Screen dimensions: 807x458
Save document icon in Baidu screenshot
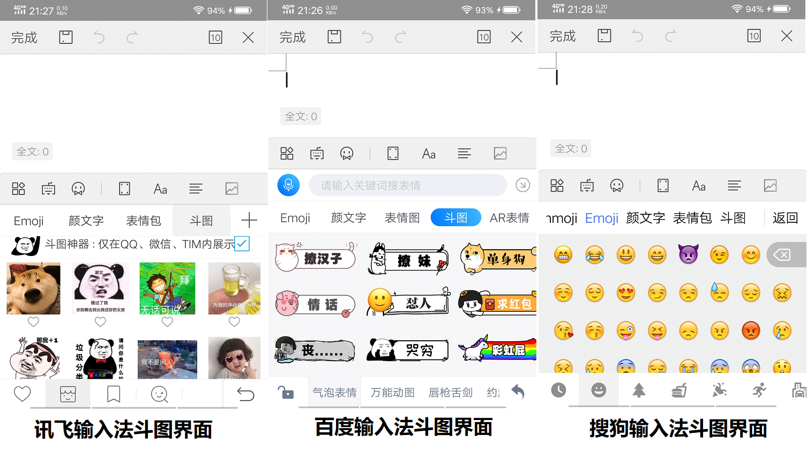coord(334,36)
